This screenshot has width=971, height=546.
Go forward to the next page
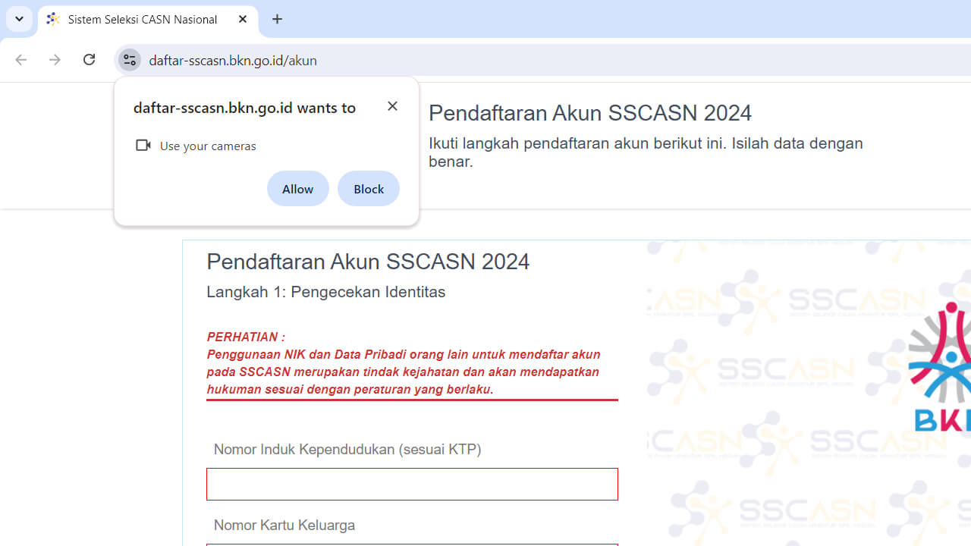(x=55, y=60)
